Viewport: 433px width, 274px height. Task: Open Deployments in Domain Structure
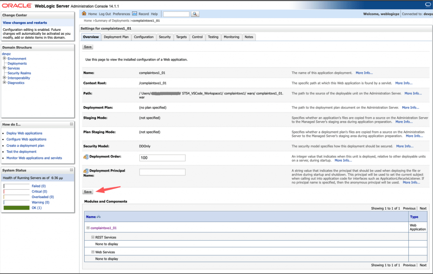tap(17, 64)
